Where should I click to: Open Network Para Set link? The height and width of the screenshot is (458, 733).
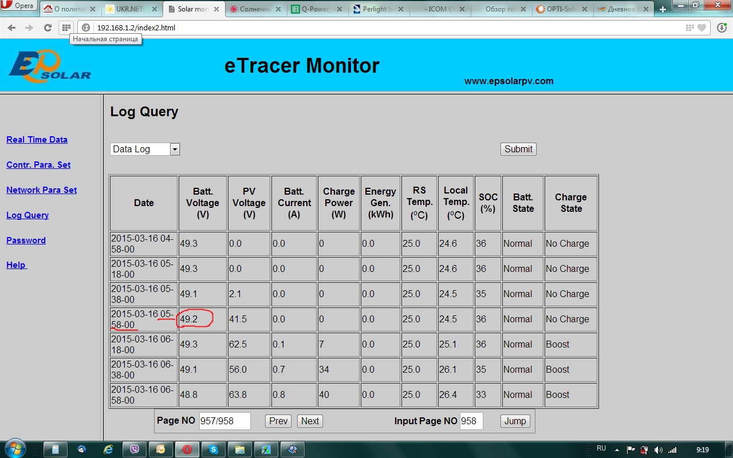(x=41, y=190)
